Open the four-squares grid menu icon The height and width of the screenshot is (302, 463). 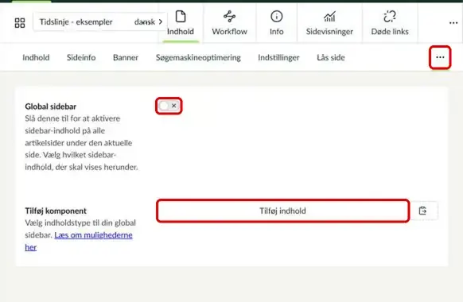pos(20,23)
